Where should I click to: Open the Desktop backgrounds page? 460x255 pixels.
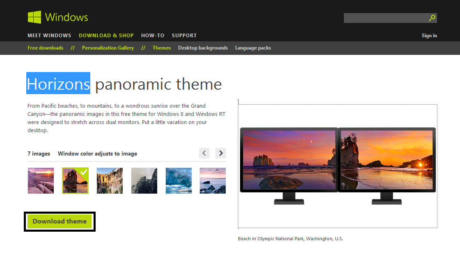point(203,48)
